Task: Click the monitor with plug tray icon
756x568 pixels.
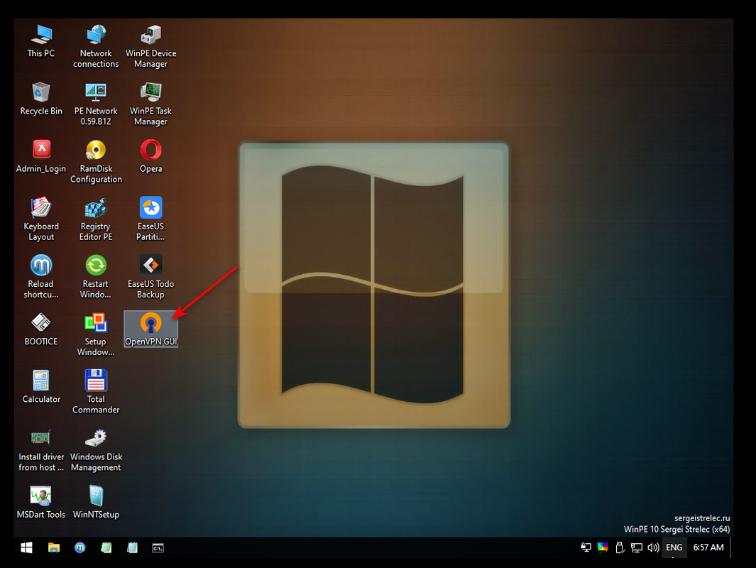Action: point(586,547)
